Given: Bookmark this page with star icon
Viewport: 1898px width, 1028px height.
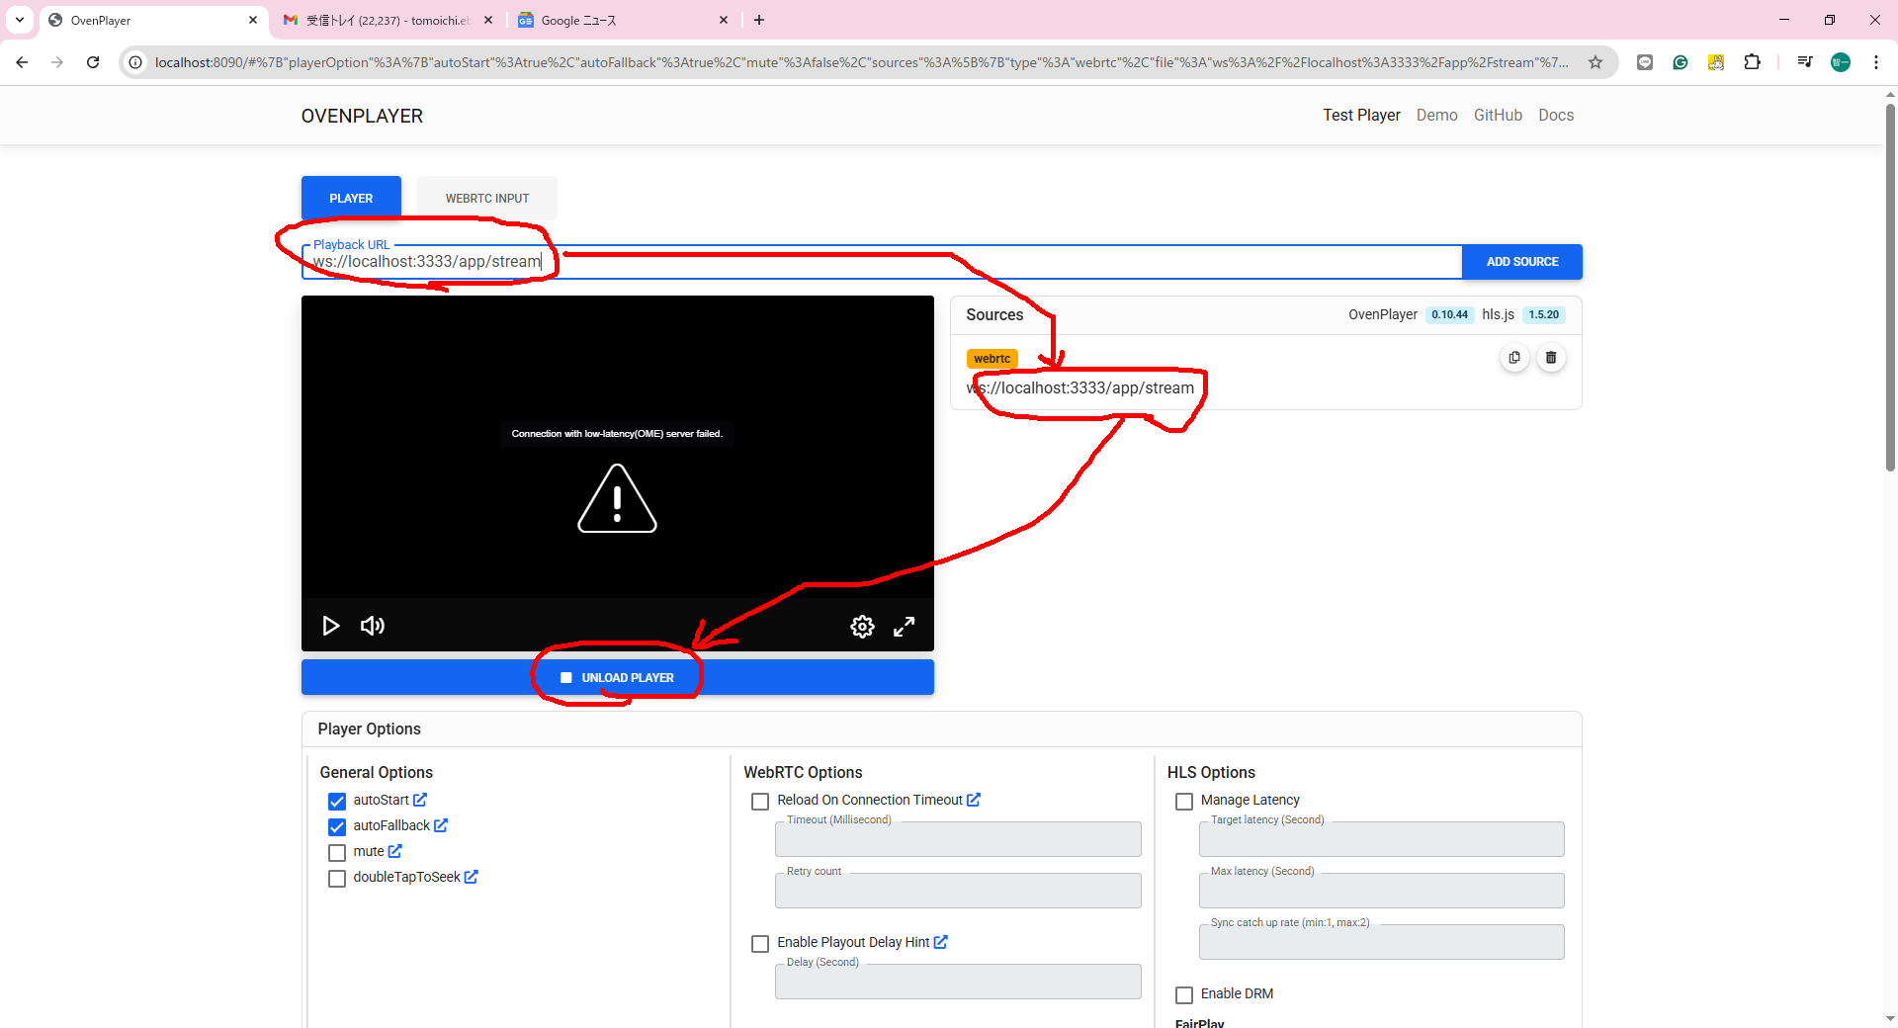Looking at the screenshot, I should (x=1596, y=62).
